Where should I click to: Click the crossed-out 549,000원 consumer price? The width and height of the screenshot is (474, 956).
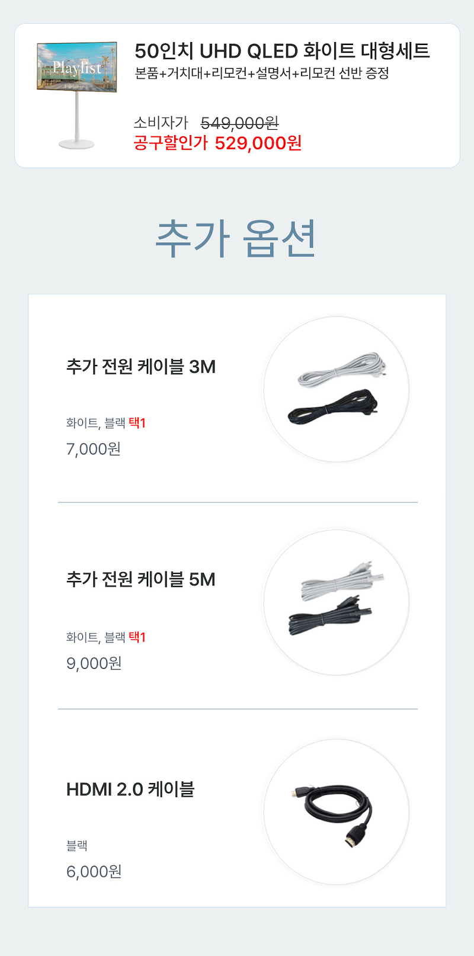[x=239, y=123]
